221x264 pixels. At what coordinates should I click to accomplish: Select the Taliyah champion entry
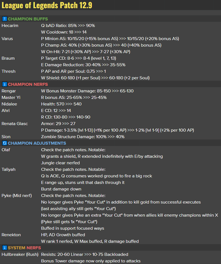pos(8,169)
